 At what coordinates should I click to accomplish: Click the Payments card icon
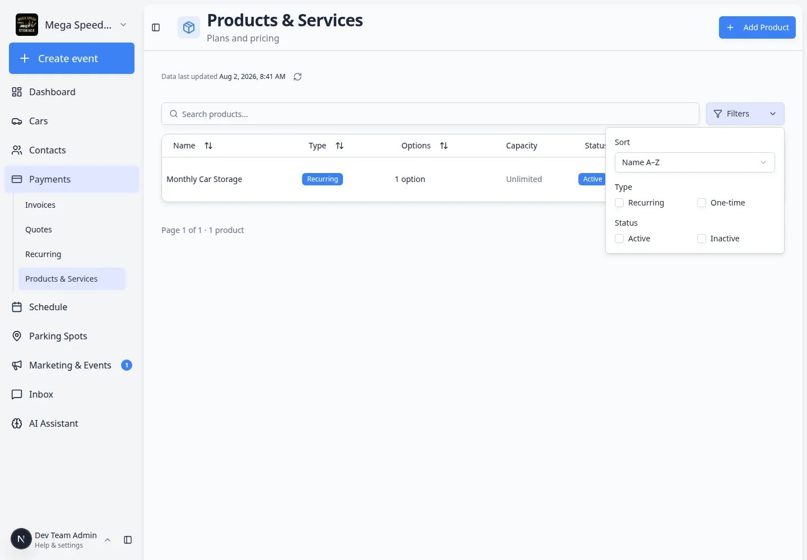[17, 179]
